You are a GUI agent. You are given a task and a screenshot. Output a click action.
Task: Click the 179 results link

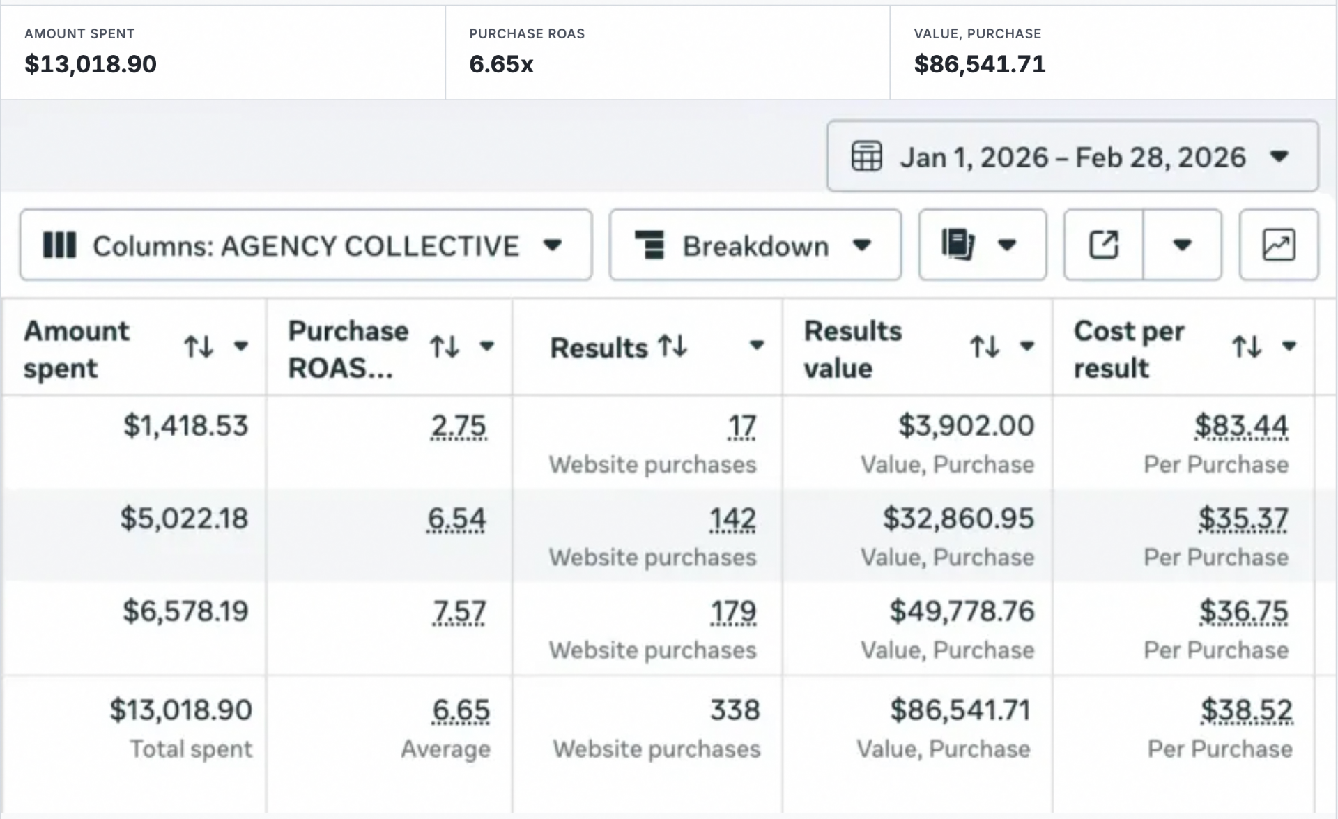click(x=733, y=611)
